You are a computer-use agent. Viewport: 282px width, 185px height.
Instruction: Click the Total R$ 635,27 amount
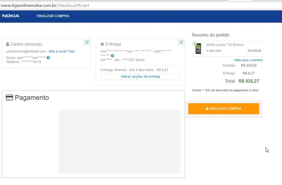coord(249,81)
